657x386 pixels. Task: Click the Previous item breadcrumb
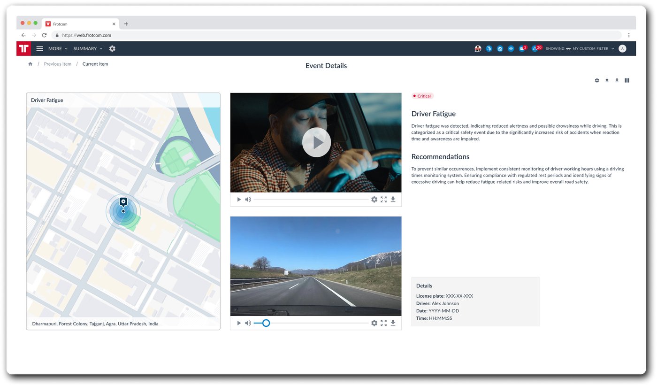[58, 64]
